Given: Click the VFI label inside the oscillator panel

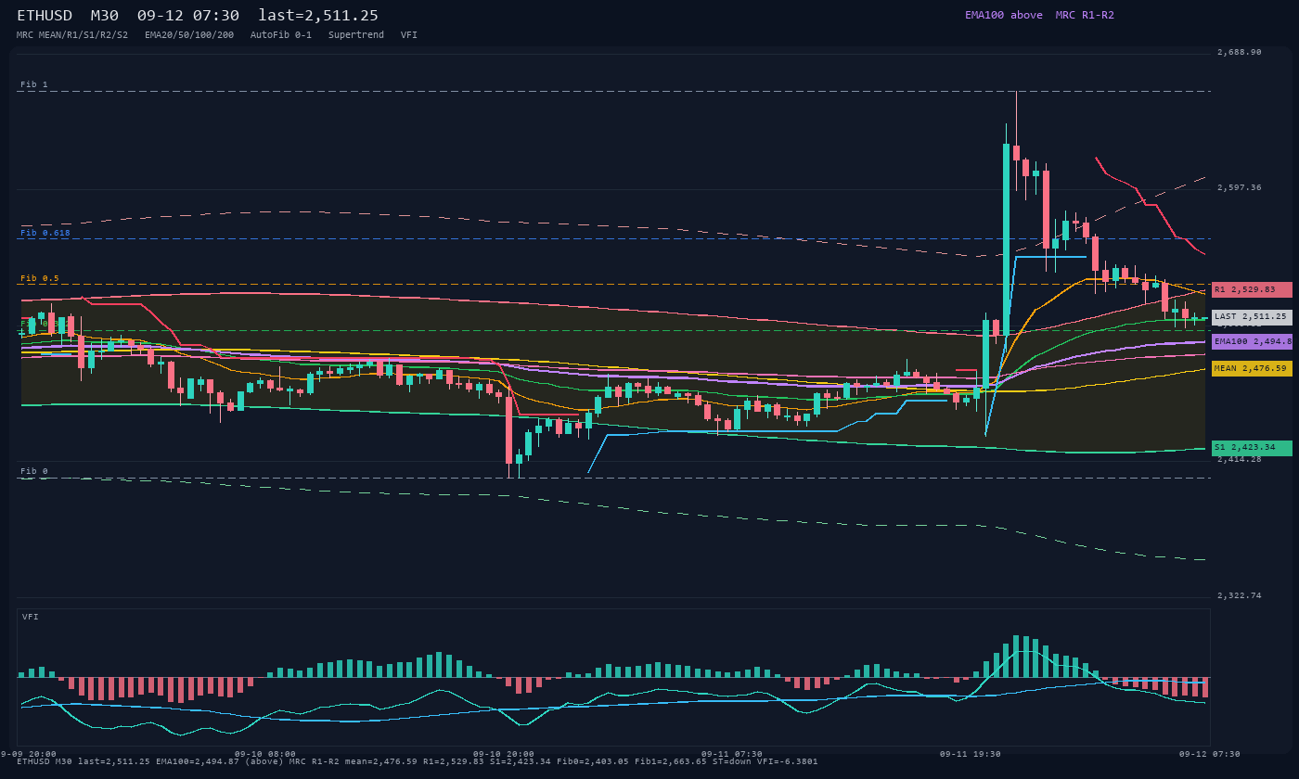Looking at the screenshot, I should tap(31, 617).
